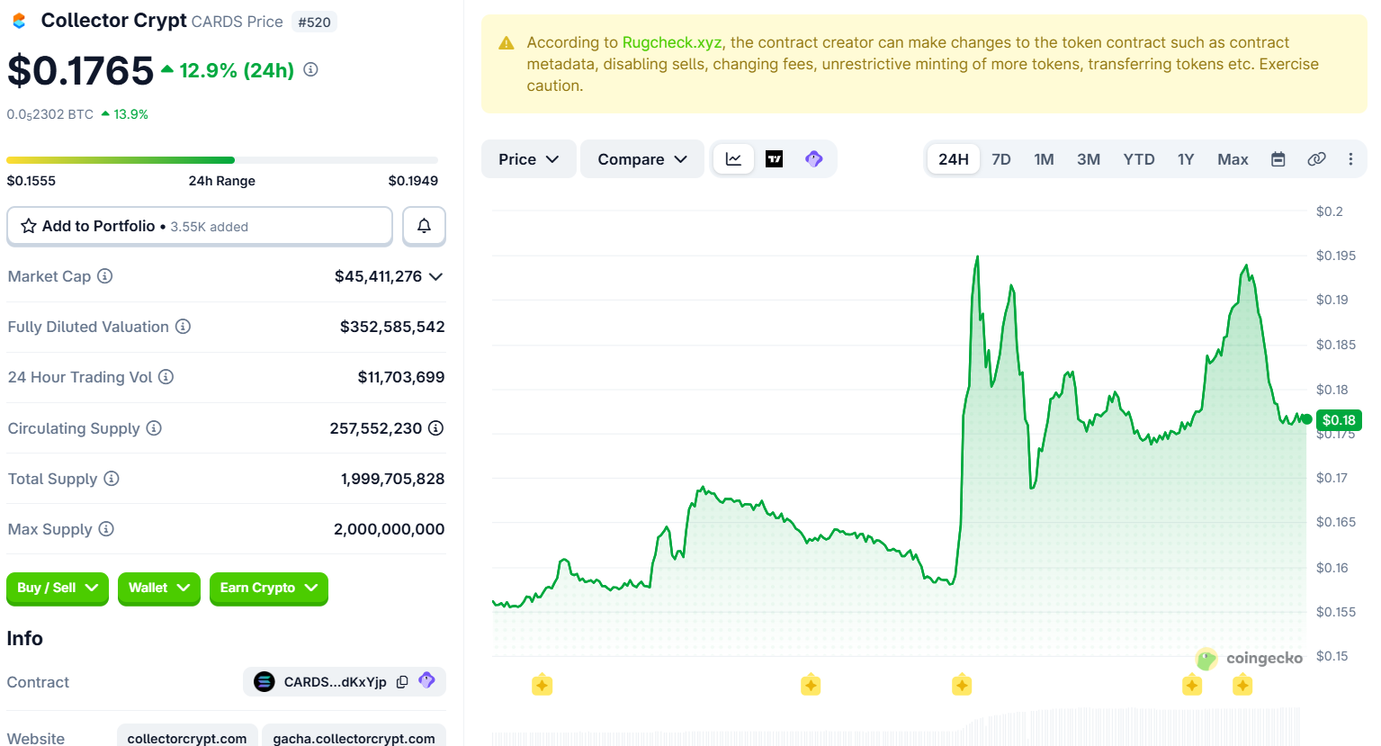
Task: Open gacha.collectorcrypt.com website link
Action: 354,737
